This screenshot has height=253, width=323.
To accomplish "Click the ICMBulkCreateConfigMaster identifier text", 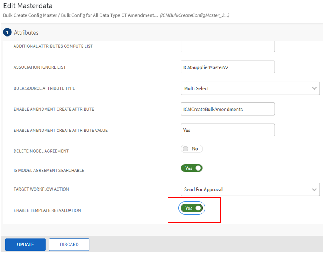I will (x=194, y=15).
